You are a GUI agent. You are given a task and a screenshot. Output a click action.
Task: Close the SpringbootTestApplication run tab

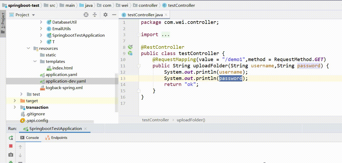(85, 129)
